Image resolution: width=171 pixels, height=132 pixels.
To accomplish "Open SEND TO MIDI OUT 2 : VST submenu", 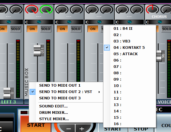I will (x=66, y=92).
